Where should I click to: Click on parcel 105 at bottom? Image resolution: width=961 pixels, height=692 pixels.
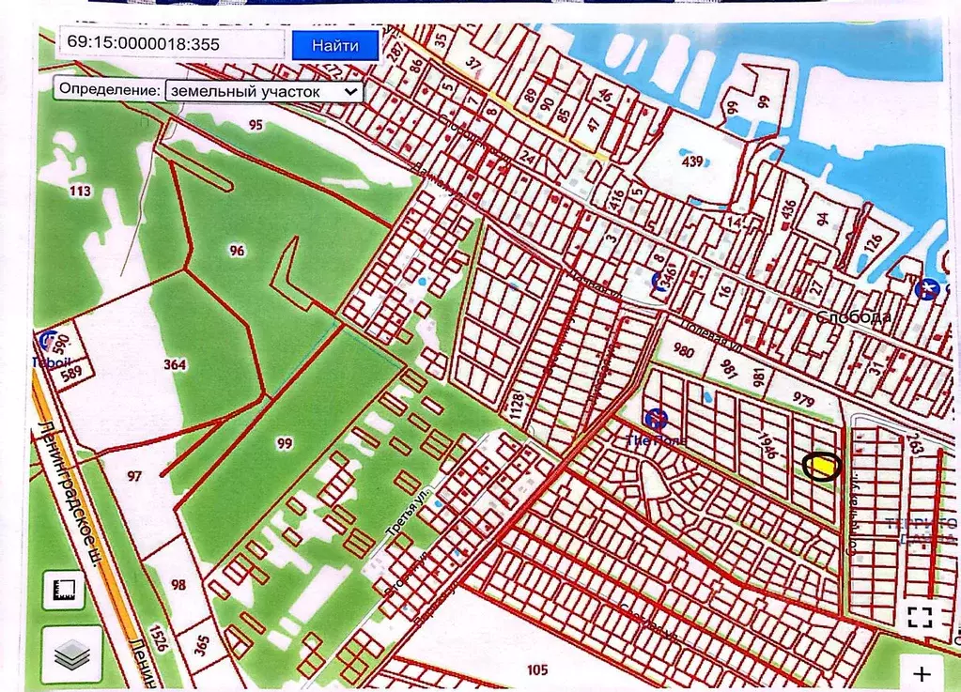tap(536, 669)
